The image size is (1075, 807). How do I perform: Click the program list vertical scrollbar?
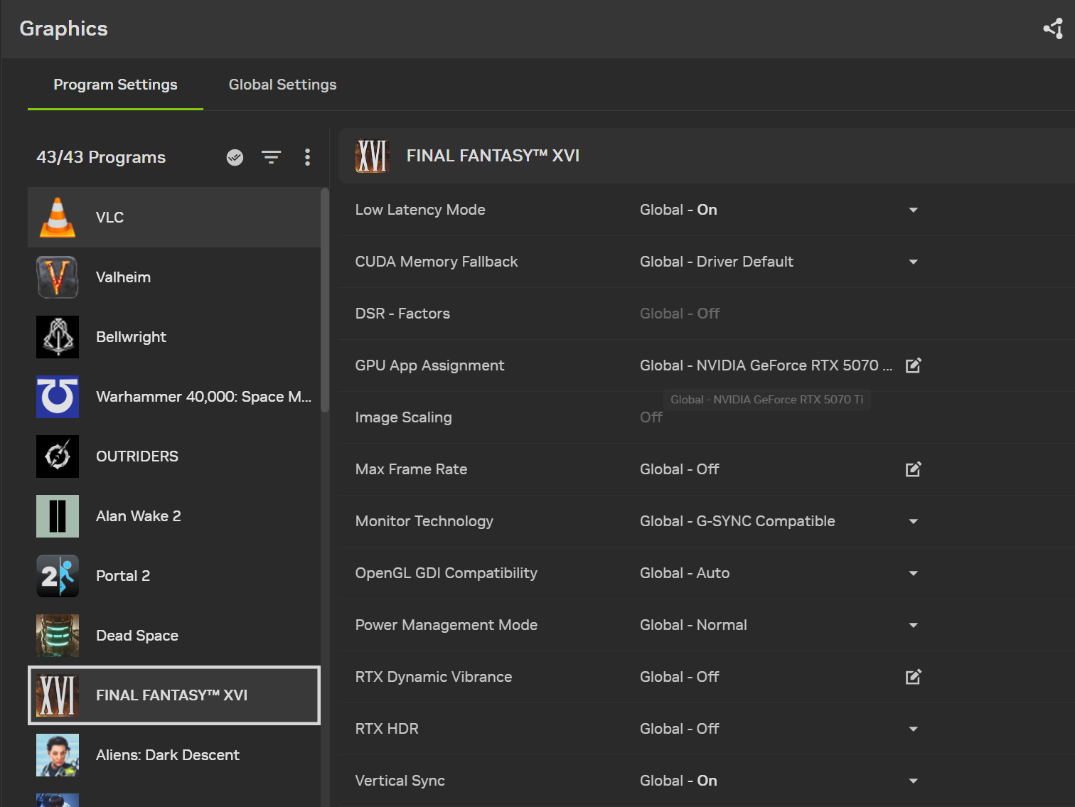325,300
